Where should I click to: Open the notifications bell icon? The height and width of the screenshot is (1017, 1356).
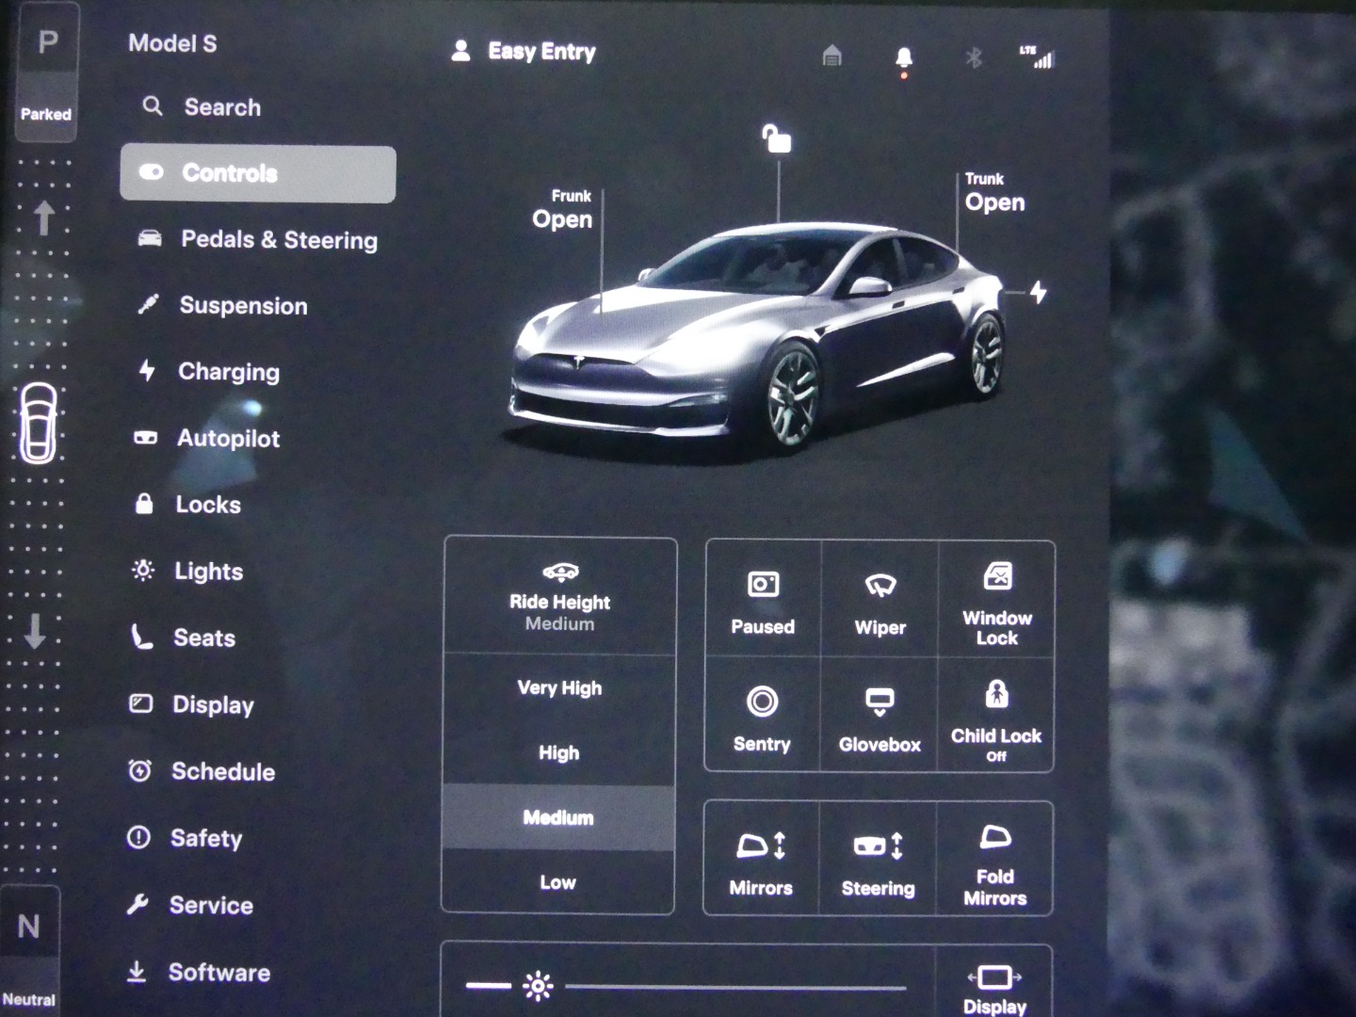[x=903, y=58]
